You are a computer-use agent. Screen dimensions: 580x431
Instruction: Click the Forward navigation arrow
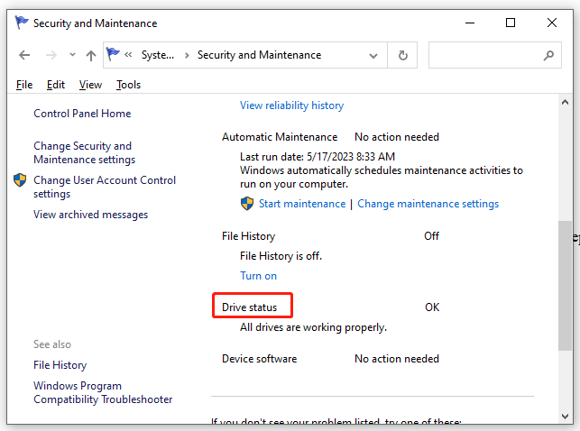point(51,55)
